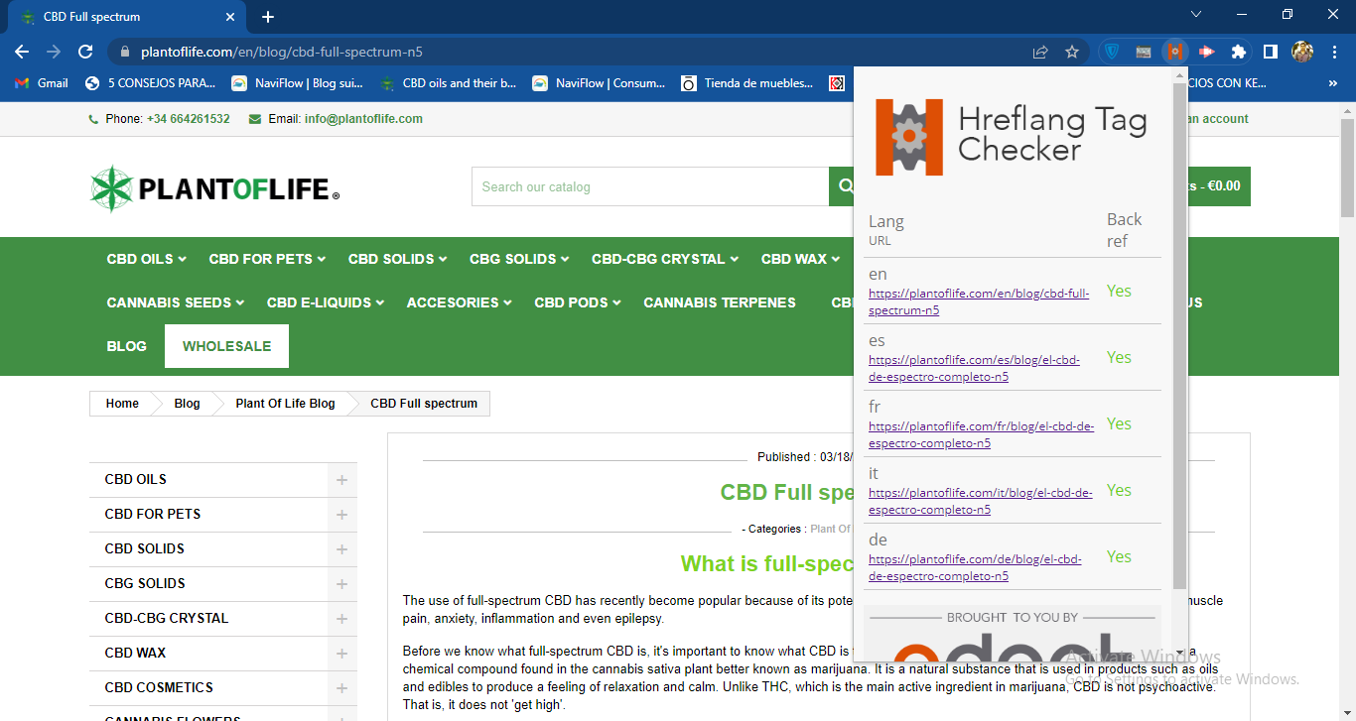Bookmark this page with the star icon
The height and width of the screenshot is (721, 1356).
click(1072, 52)
